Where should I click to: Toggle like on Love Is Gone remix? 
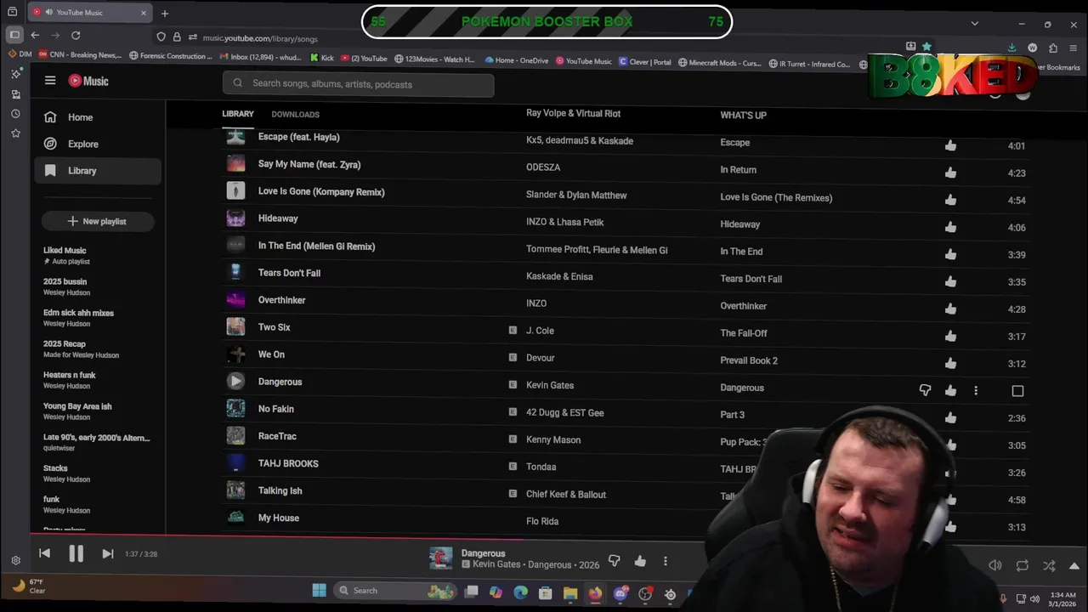(950, 200)
